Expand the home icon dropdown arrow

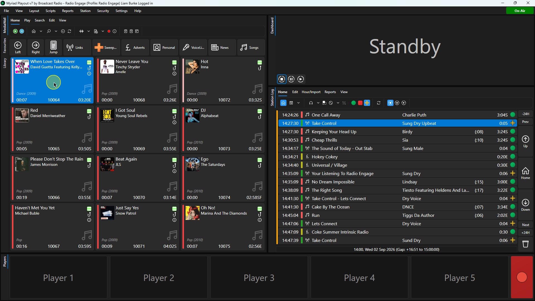click(41, 31)
